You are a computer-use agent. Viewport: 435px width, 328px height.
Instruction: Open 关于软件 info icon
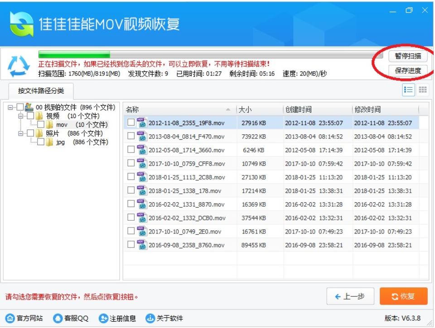pos(150,318)
